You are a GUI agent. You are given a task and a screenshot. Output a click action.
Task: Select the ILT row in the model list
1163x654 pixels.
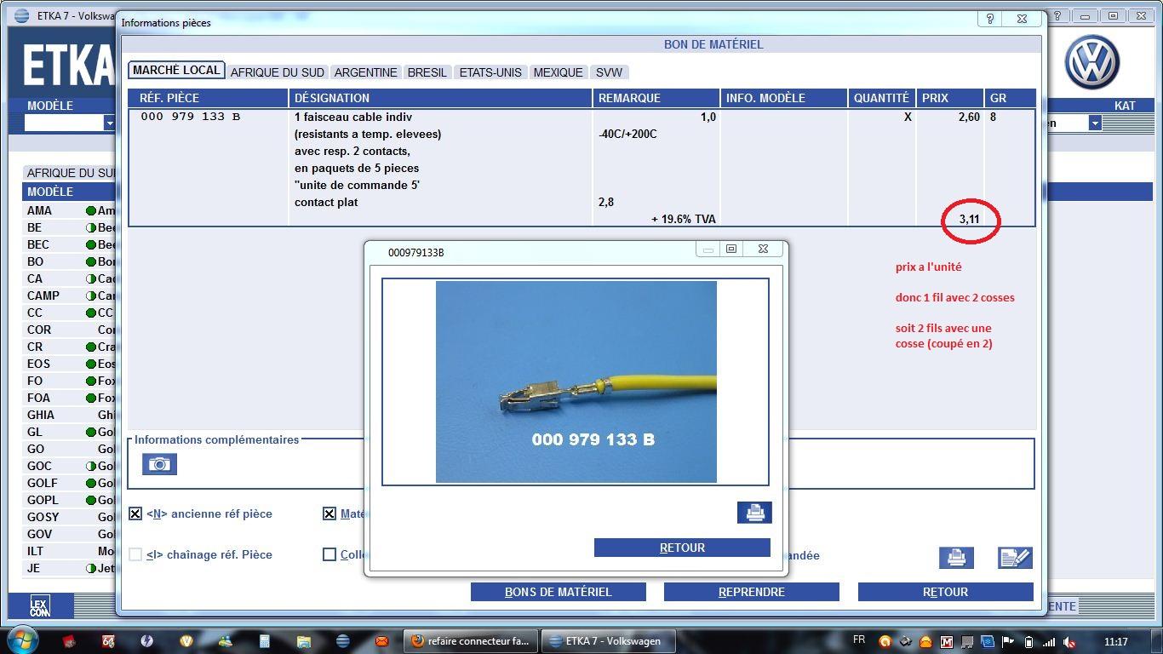[x=70, y=551]
